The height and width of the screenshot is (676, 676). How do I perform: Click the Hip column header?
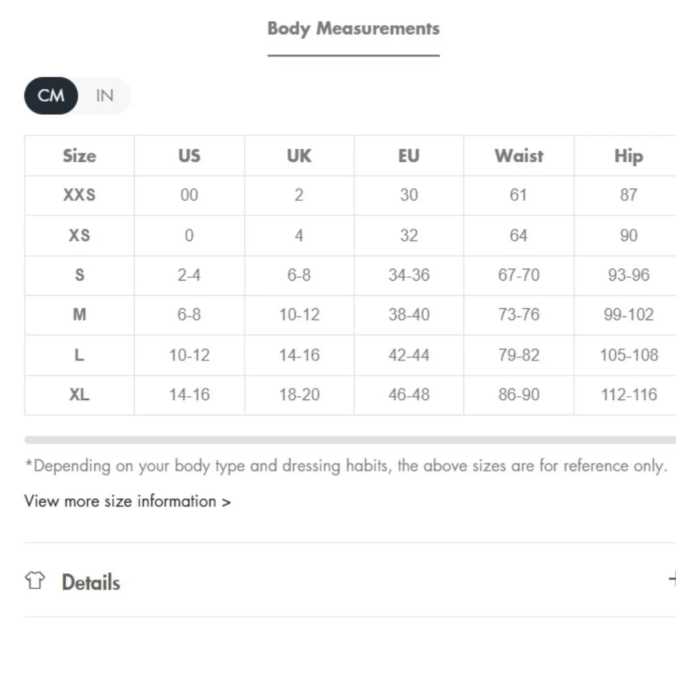point(628,155)
